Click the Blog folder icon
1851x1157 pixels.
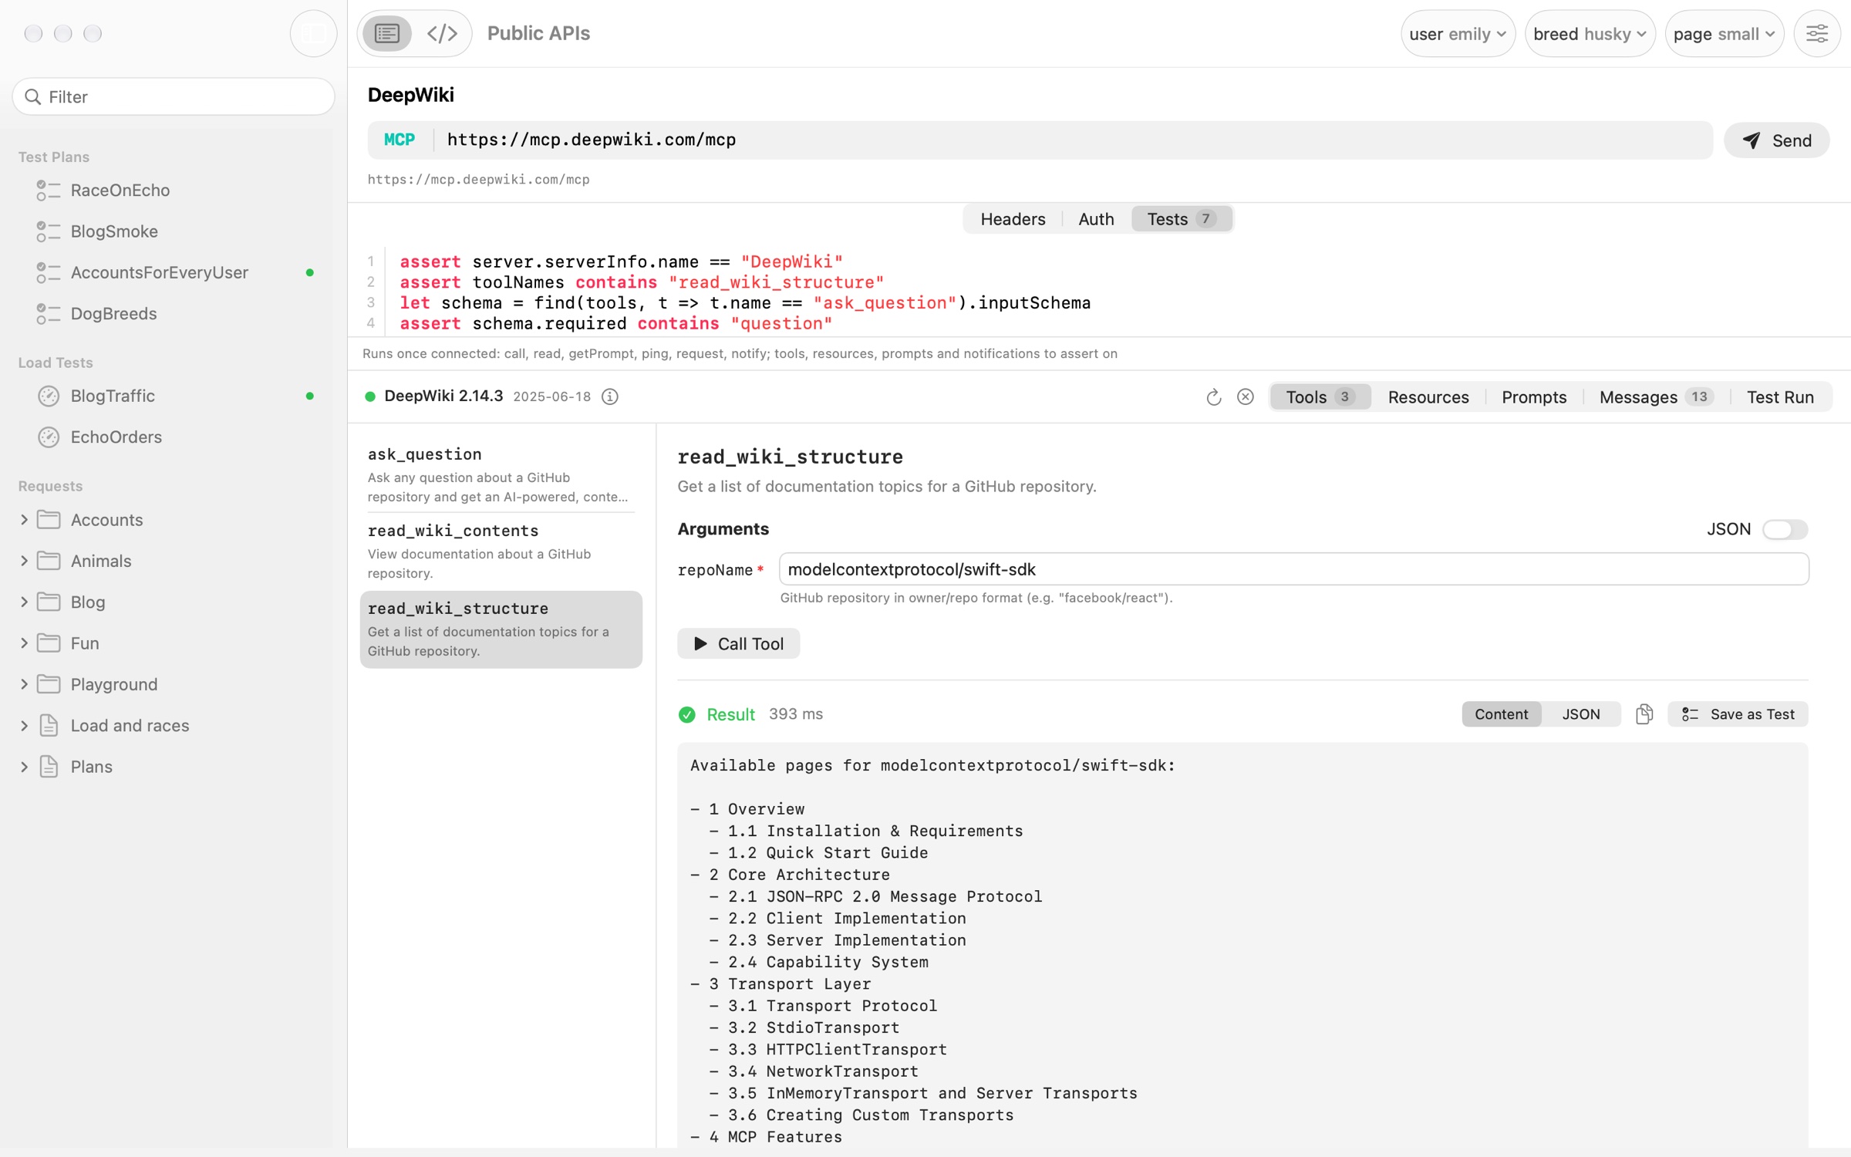(49, 602)
